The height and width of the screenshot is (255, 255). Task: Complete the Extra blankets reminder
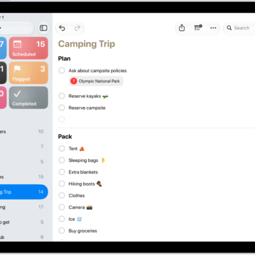click(x=62, y=172)
